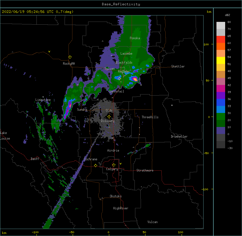
Task: Click the Stettler city label
Action: [x=178, y=66]
